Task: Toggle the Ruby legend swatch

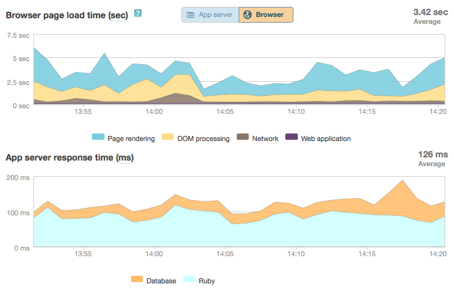Action: 189,279
